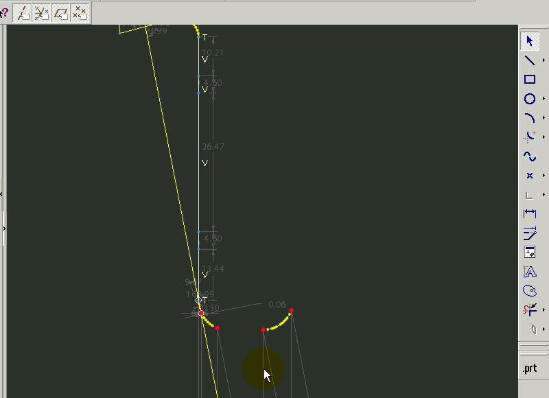Open the Circle tool flyout arrow

(x=544, y=99)
